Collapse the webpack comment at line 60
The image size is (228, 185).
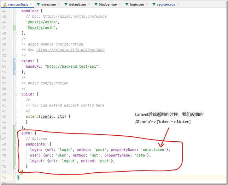click(x=16, y=100)
